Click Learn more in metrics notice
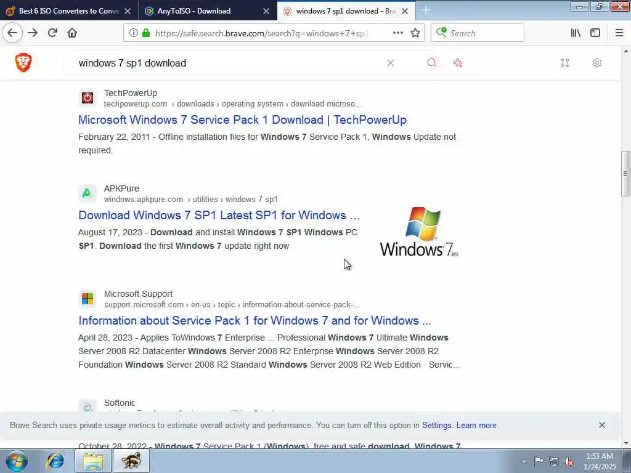This screenshot has width=631, height=473. [476, 425]
